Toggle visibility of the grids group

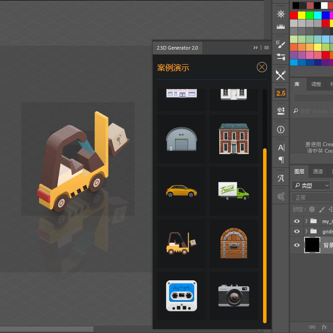[x=297, y=231]
